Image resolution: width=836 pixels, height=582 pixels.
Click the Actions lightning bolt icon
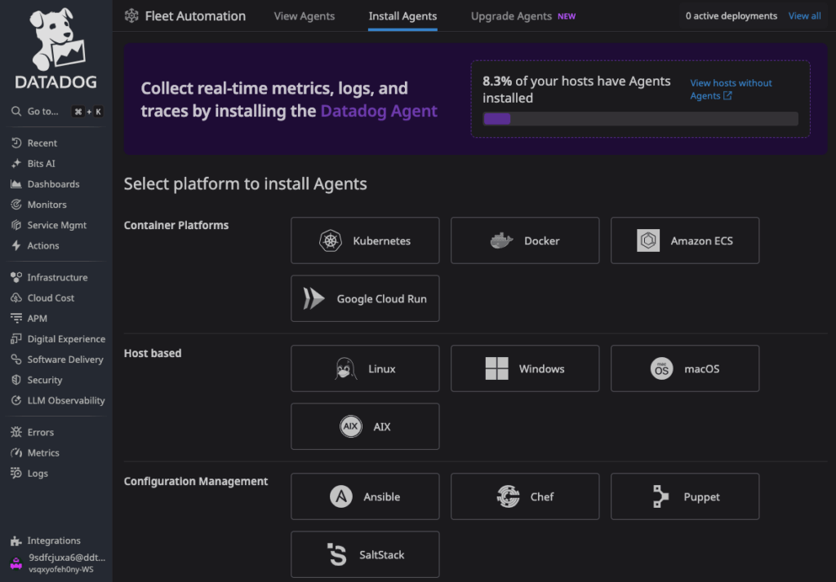point(16,245)
